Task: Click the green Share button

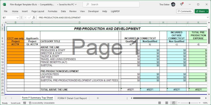Action: click(200, 11)
